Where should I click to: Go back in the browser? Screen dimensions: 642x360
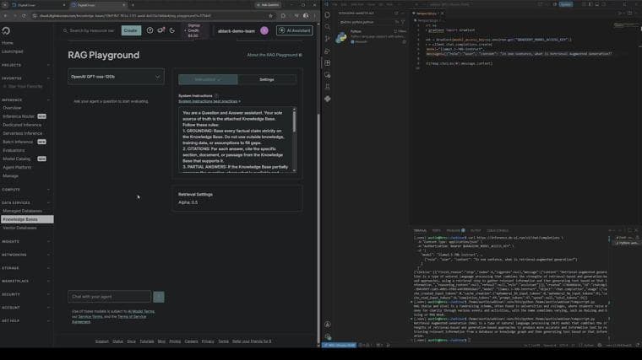pyautogui.click(x=5, y=16)
